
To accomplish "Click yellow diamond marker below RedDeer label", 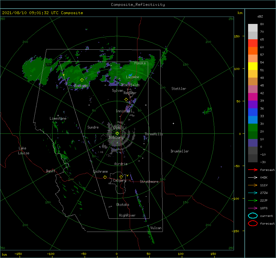I will [x=126, y=99].
